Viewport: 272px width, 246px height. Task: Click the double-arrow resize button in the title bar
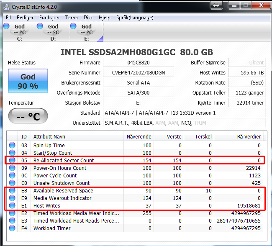[216, 5]
